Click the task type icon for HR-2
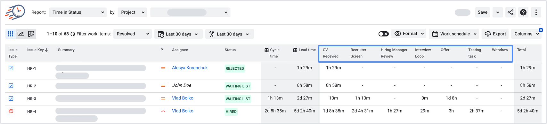 11,86
